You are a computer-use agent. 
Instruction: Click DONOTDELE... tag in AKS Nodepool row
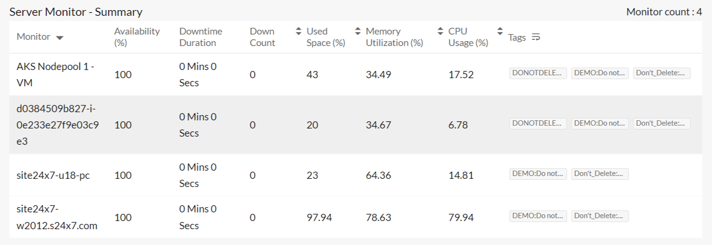[537, 73]
